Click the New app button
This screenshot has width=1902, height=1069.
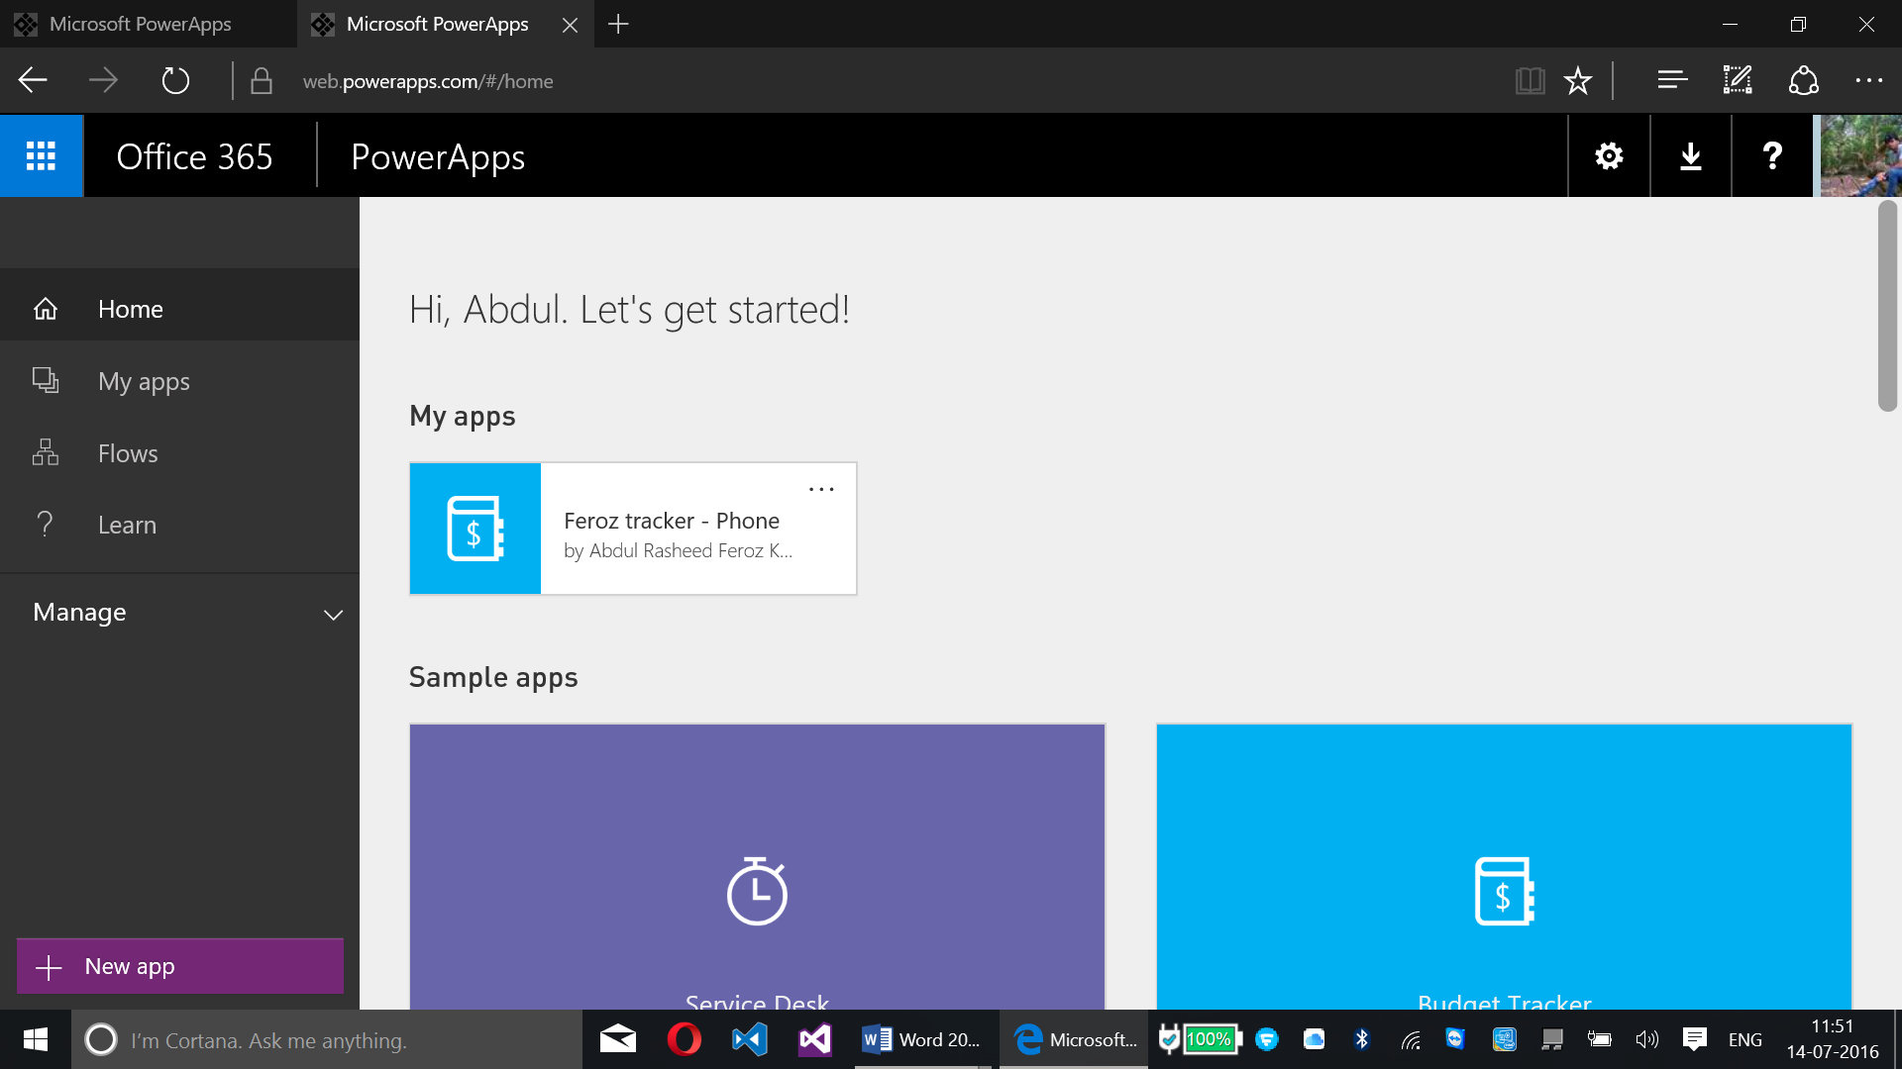tap(180, 966)
